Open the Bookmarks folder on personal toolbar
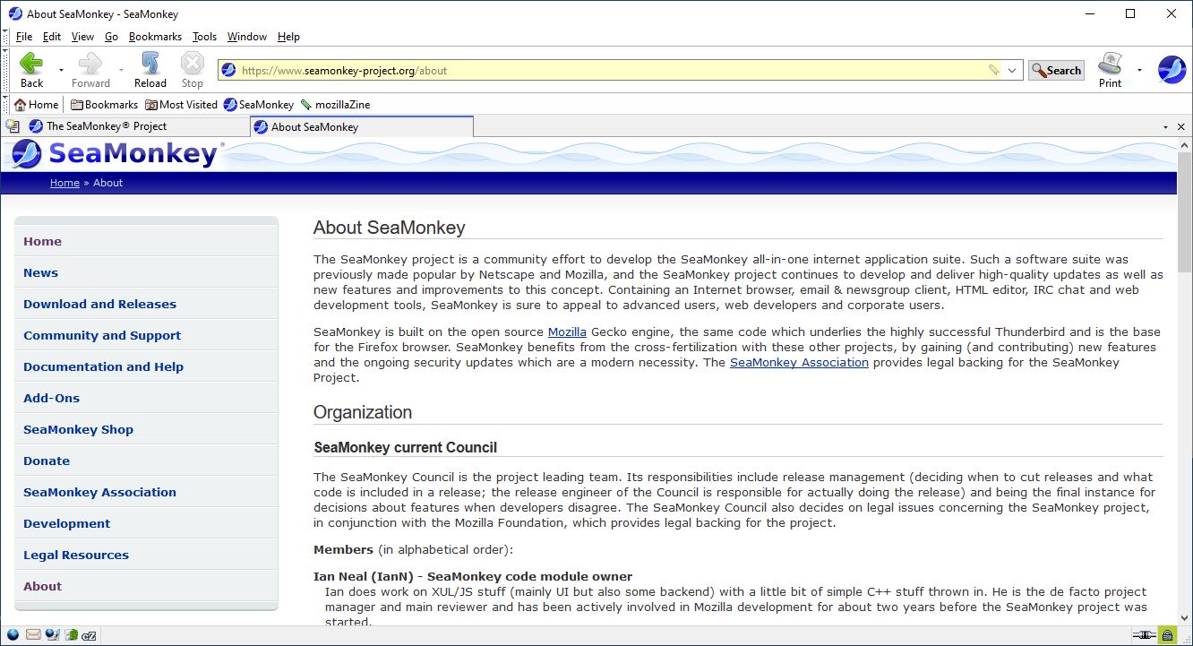This screenshot has height=646, width=1193. 104,105
